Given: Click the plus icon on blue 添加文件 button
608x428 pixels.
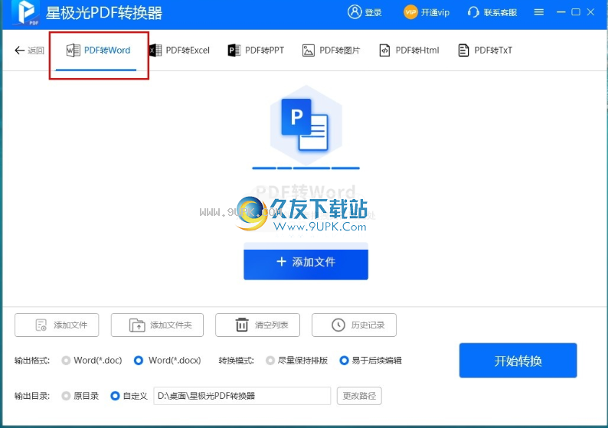Looking at the screenshot, I should 282,262.
